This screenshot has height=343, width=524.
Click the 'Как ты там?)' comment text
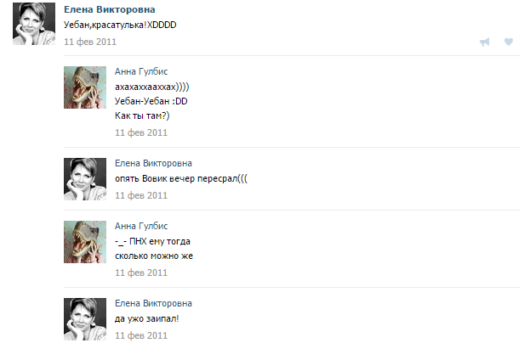[142, 115]
